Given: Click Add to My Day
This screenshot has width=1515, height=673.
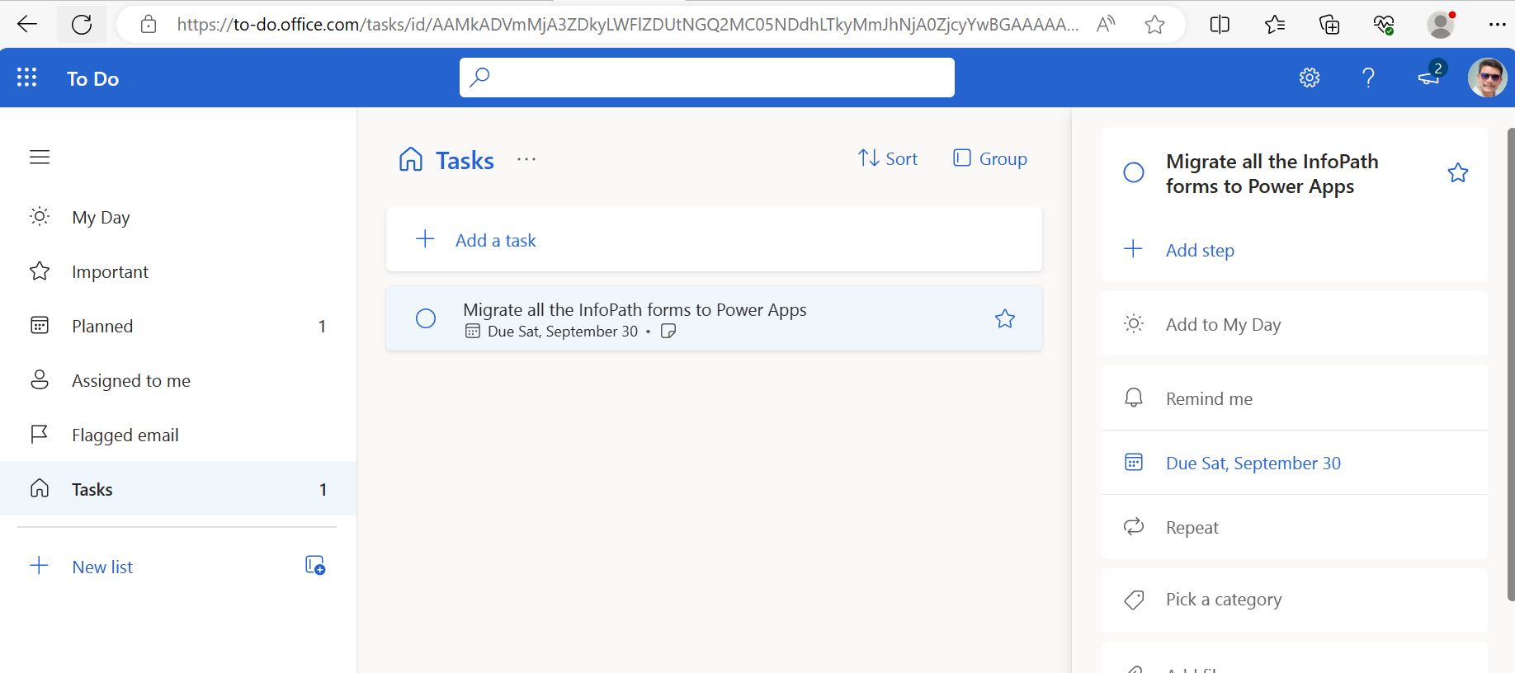Looking at the screenshot, I should [1295, 324].
